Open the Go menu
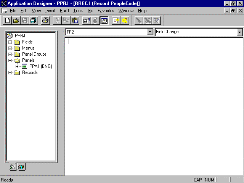Screen dimensions: 244x183 click(x=90, y=11)
